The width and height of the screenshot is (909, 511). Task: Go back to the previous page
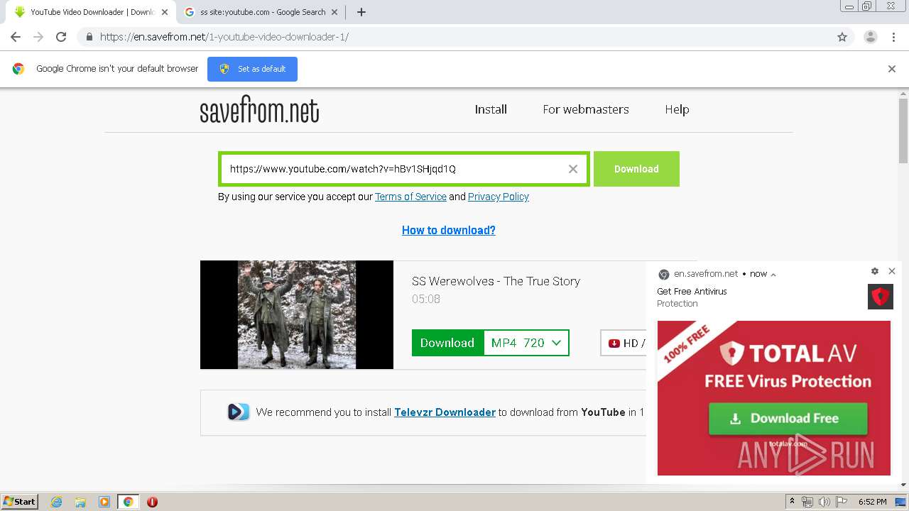click(x=16, y=37)
